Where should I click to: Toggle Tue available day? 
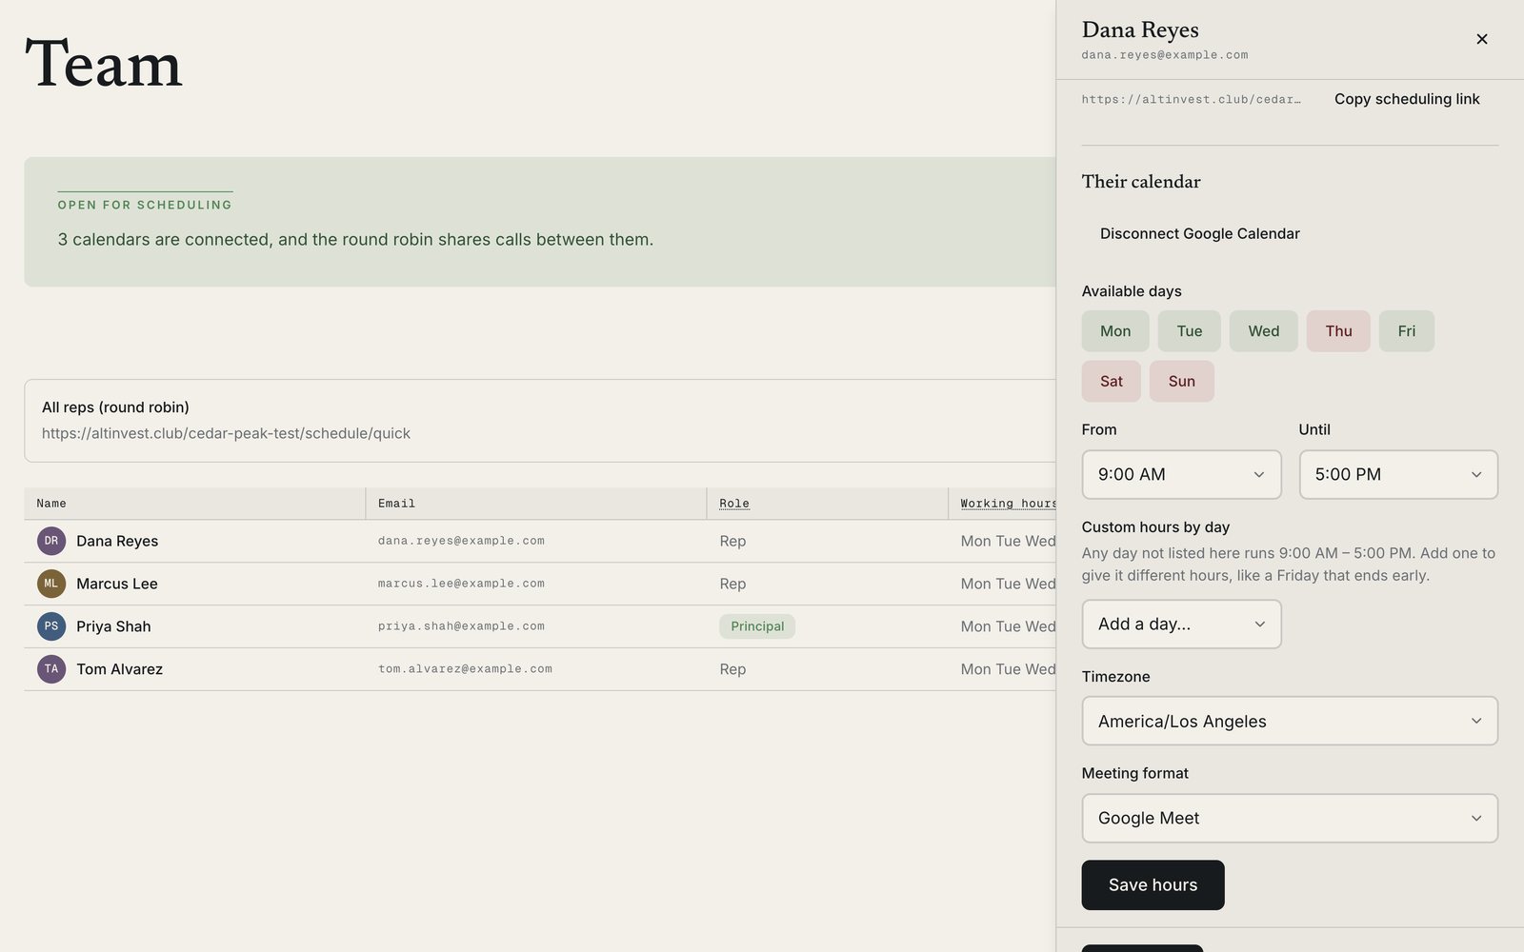pos(1189,331)
